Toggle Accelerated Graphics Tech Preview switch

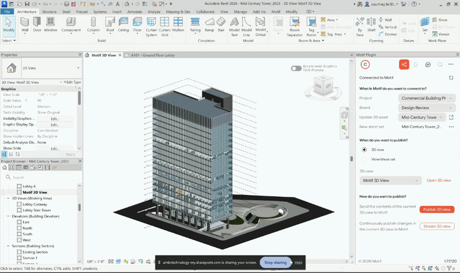(x=296, y=68)
